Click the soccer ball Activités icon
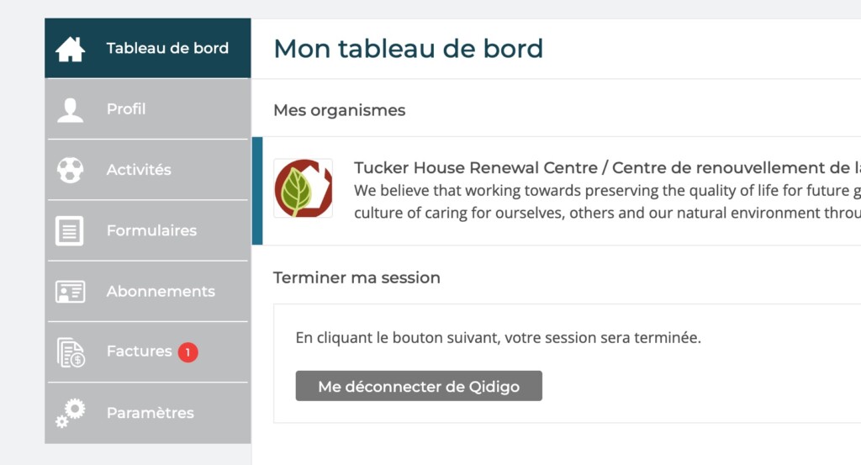This screenshot has height=465, width=861. (x=71, y=170)
